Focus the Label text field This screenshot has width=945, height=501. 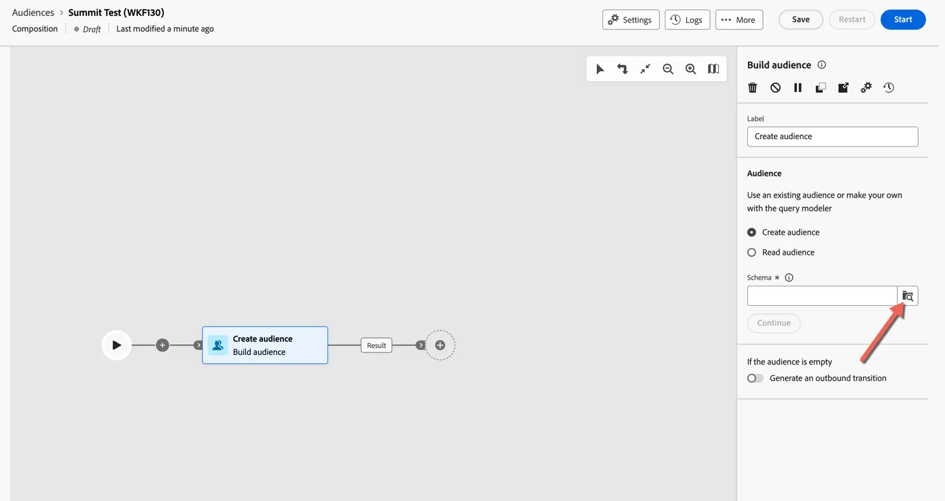832,137
